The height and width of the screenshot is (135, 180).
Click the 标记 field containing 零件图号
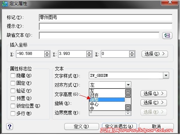click(106, 18)
